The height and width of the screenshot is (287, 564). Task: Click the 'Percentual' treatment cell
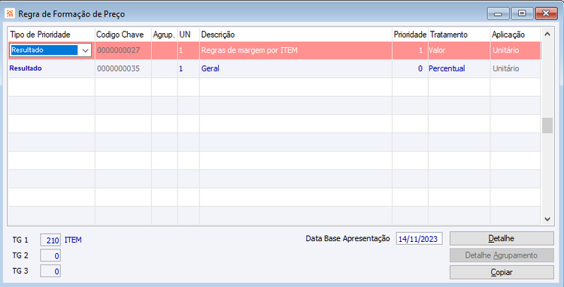click(459, 68)
